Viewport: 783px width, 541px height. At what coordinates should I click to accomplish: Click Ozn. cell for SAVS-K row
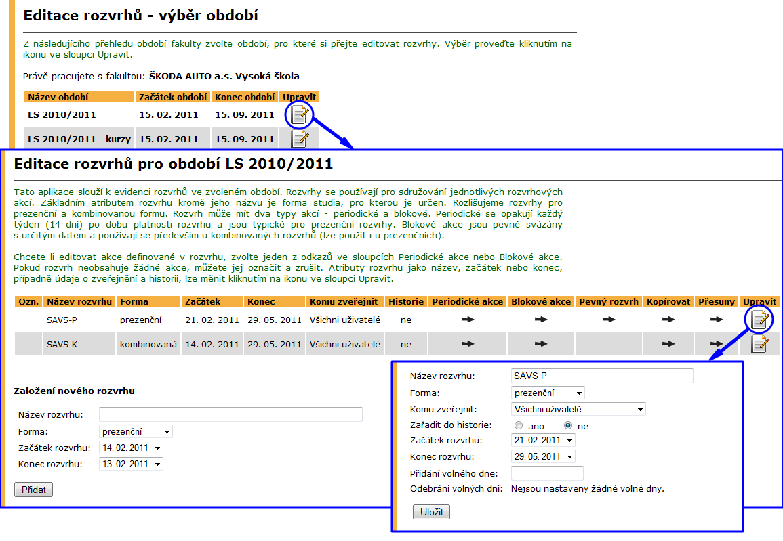[28, 344]
